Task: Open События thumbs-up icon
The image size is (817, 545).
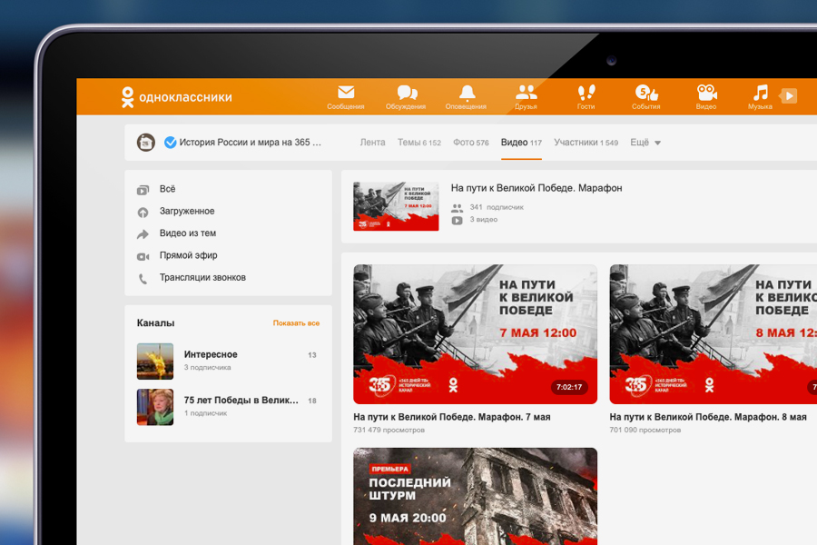Action: click(x=646, y=93)
